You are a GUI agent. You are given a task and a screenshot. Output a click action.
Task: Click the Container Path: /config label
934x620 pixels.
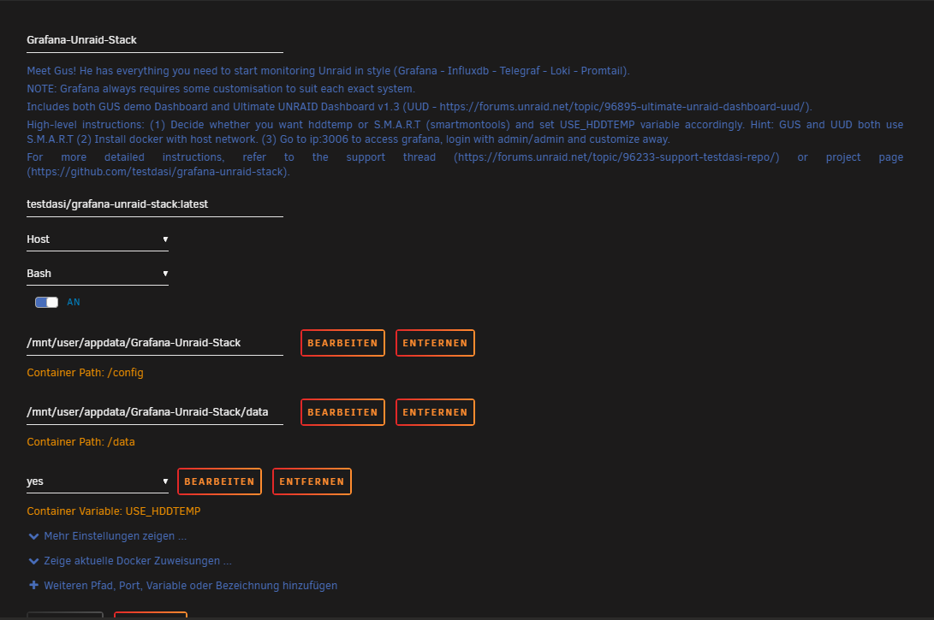85,373
